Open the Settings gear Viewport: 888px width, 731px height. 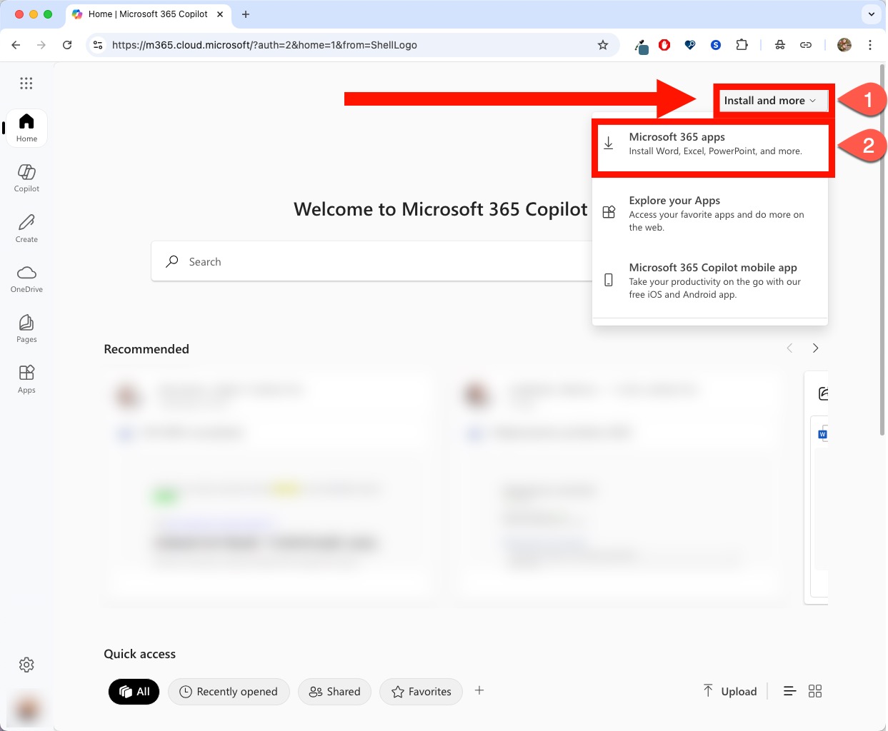pyautogui.click(x=26, y=665)
